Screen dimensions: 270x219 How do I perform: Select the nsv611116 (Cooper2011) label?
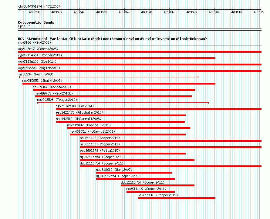coord(146,189)
